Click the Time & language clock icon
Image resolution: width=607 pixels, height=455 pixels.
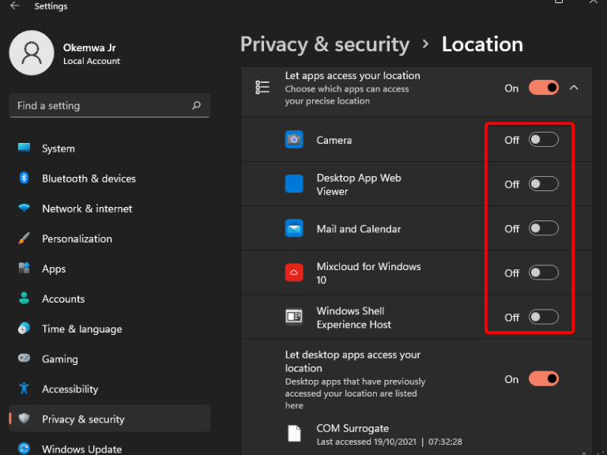coord(24,328)
